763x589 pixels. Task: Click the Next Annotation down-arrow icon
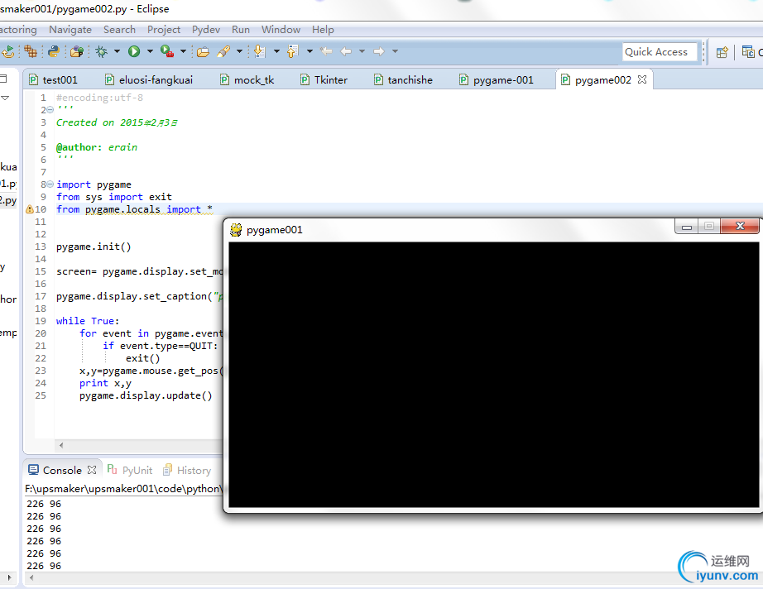260,51
